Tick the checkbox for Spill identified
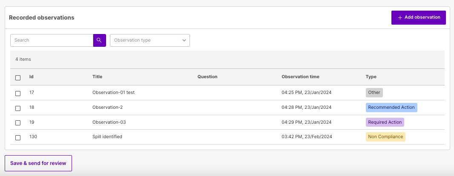Viewport: 454px width, 176px height. click(x=18, y=138)
